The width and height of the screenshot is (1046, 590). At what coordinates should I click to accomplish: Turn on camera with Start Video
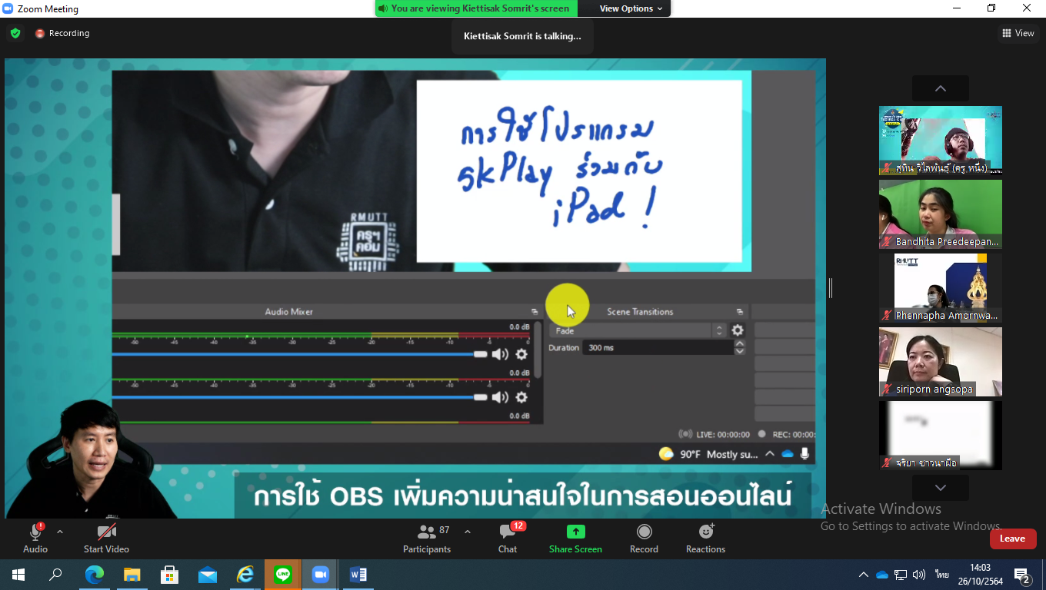click(106, 538)
